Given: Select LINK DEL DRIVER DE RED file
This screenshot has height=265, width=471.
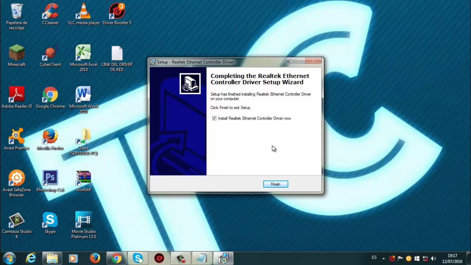Looking at the screenshot, I should point(117,59).
